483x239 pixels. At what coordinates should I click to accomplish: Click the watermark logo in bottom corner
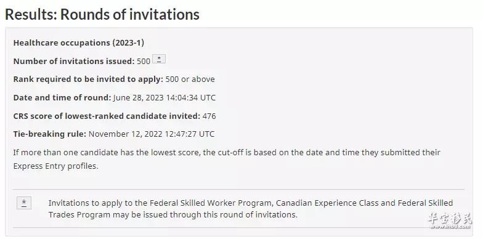pyautogui.click(x=450, y=221)
